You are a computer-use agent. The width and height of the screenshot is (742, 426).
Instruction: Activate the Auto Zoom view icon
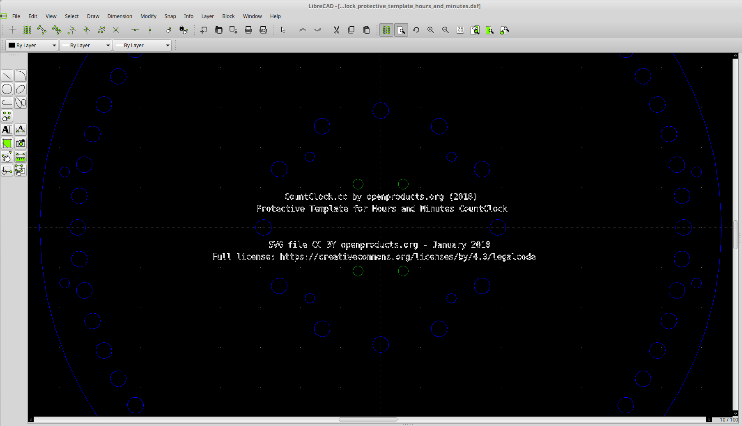click(460, 30)
